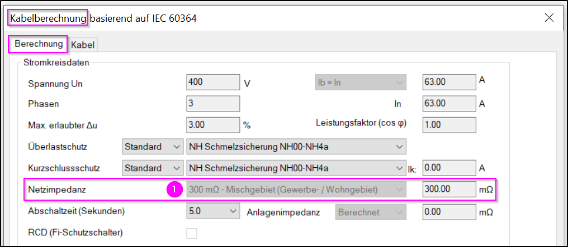Click the Kurzschlussschutz label
Screen dimensions: 568x247
pos(64,168)
